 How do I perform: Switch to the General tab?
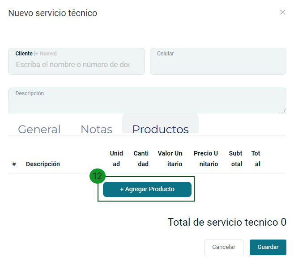[39, 129]
